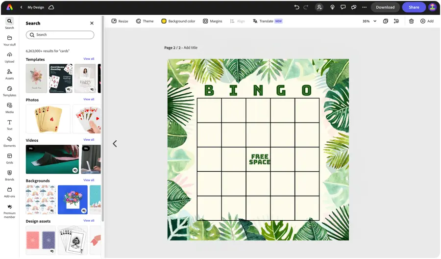Select the floral Thank You card template

(x=36, y=78)
